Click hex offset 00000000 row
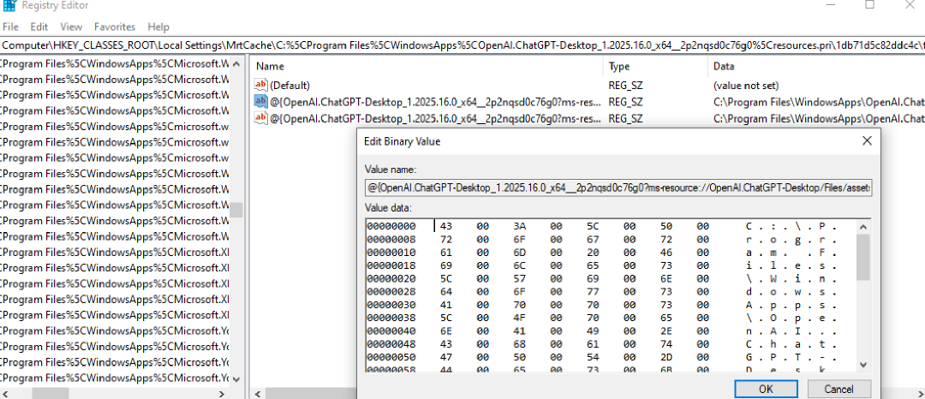Viewport: 925px width, 399px height. [x=391, y=226]
